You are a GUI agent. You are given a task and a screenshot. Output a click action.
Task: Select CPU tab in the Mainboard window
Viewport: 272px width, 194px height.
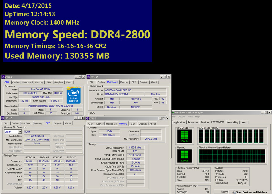92,82
